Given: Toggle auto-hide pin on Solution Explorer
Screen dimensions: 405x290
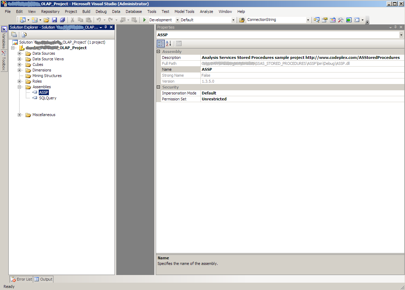Looking at the screenshot, I should 106,27.
